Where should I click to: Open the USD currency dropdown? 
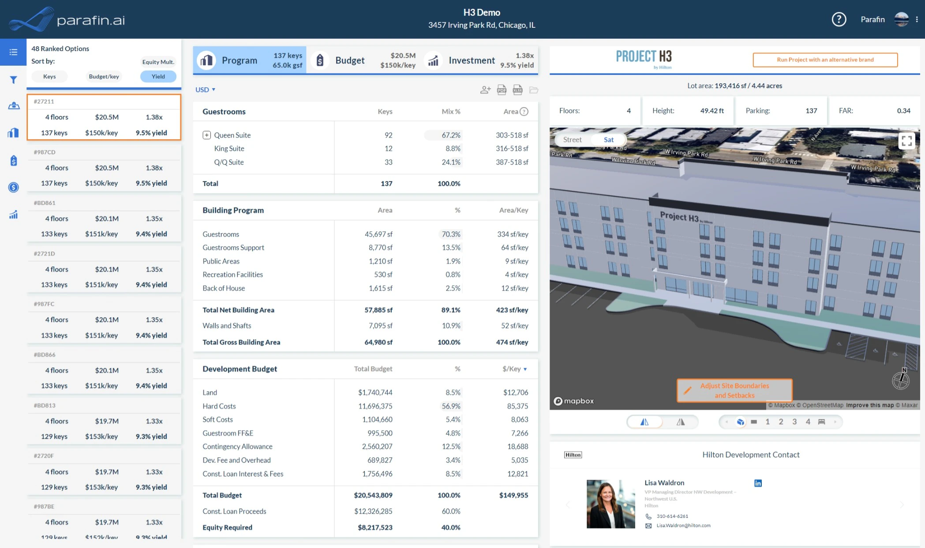205,90
